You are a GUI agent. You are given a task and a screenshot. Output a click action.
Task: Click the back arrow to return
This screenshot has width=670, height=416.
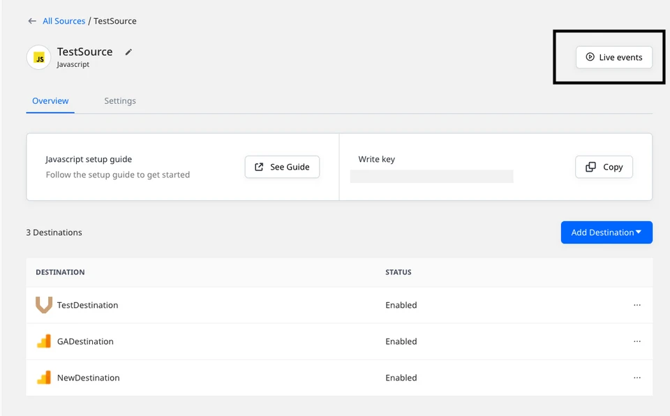tap(32, 21)
